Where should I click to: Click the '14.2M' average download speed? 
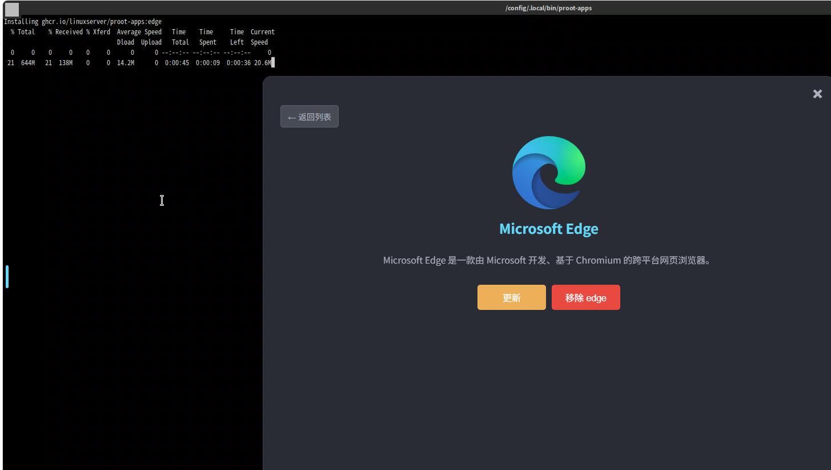(x=126, y=63)
